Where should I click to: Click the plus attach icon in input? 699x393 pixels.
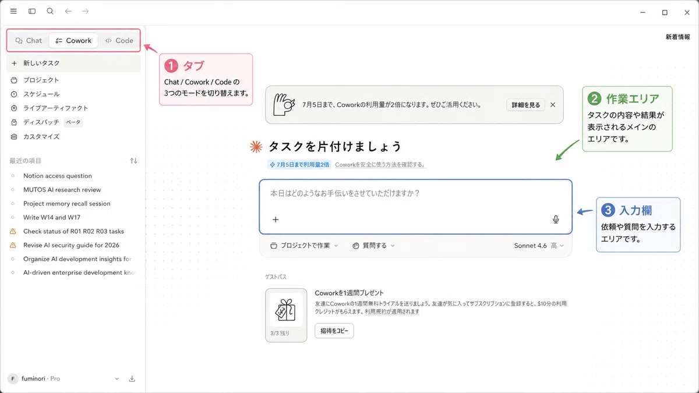click(276, 220)
